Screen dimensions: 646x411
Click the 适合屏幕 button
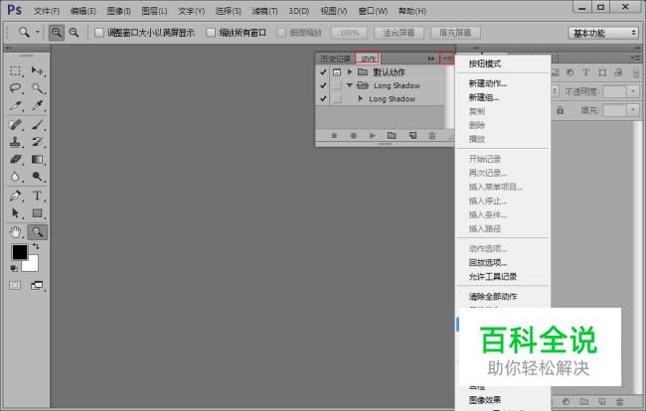[399, 33]
